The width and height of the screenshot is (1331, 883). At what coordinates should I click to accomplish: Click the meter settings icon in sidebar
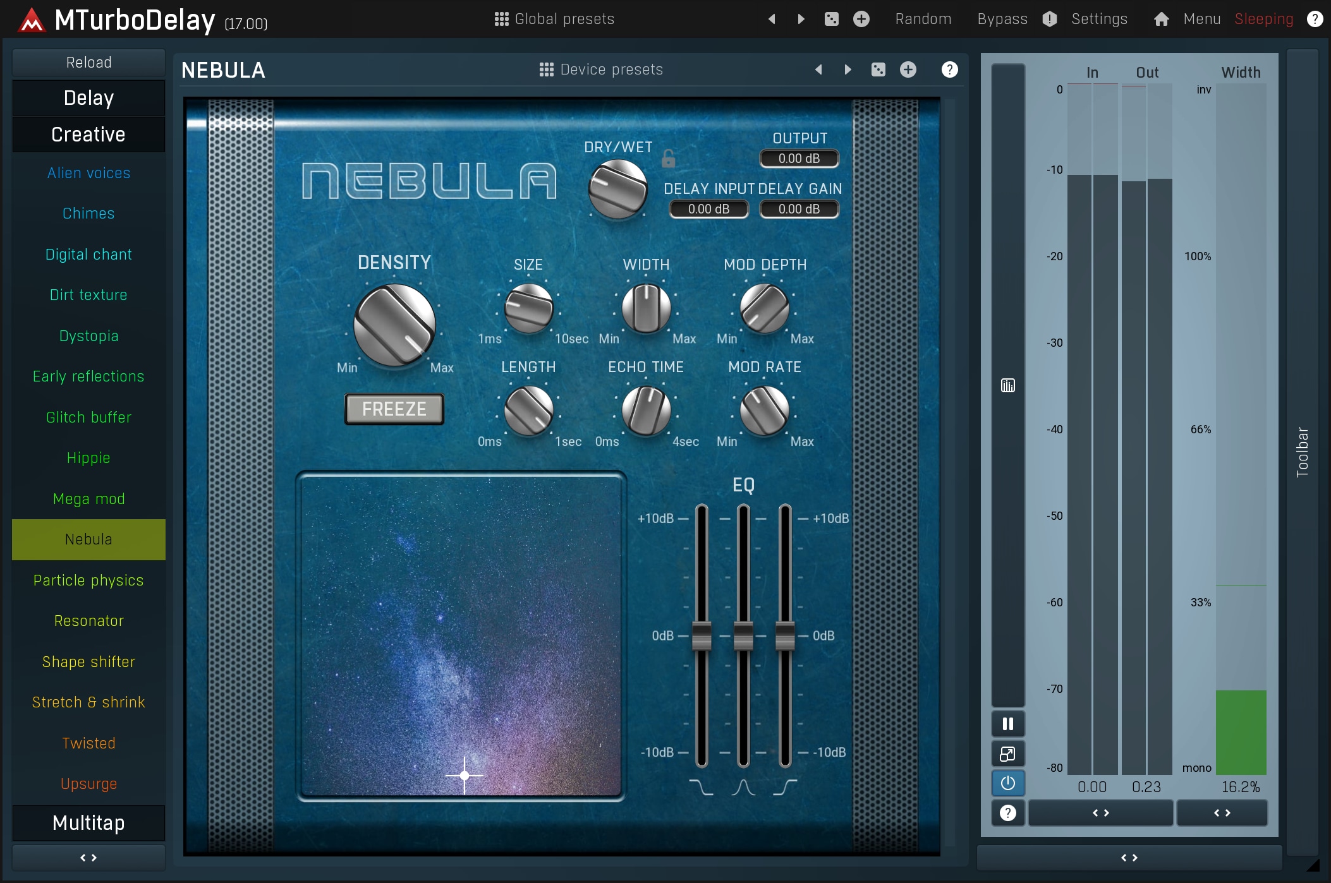1008,385
